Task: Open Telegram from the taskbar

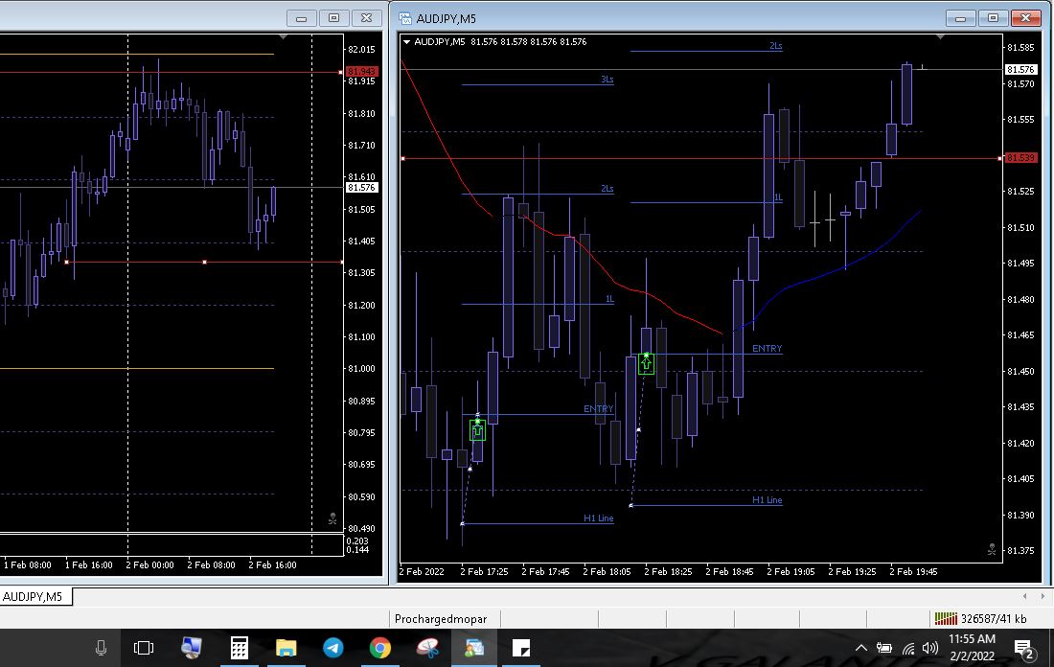Action: (x=332, y=649)
